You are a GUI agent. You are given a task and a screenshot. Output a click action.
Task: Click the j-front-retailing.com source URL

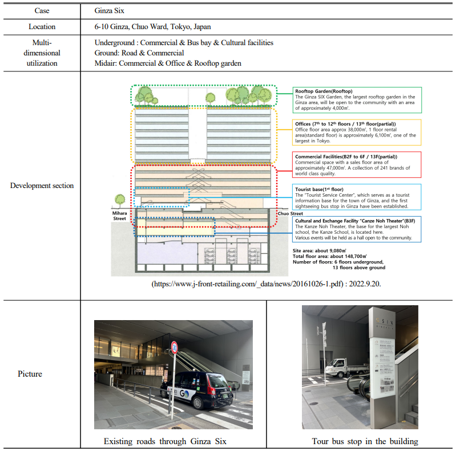247,284
